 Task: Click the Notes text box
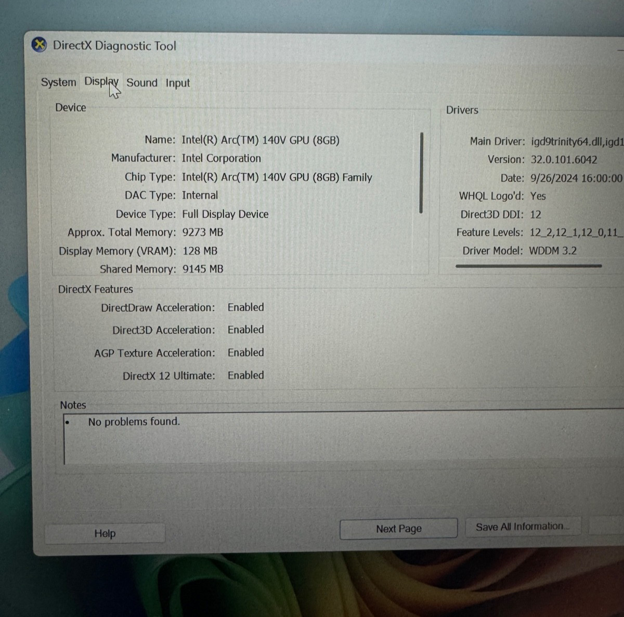click(343, 438)
